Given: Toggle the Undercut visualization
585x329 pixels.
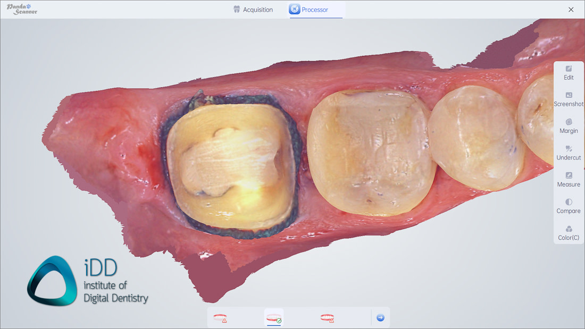Looking at the screenshot, I should pyautogui.click(x=569, y=154).
